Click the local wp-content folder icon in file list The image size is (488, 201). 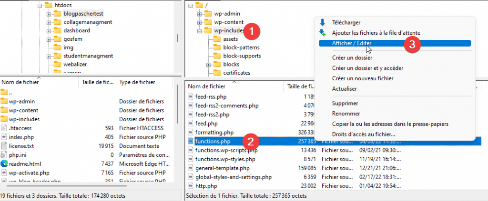coord(4,110)
